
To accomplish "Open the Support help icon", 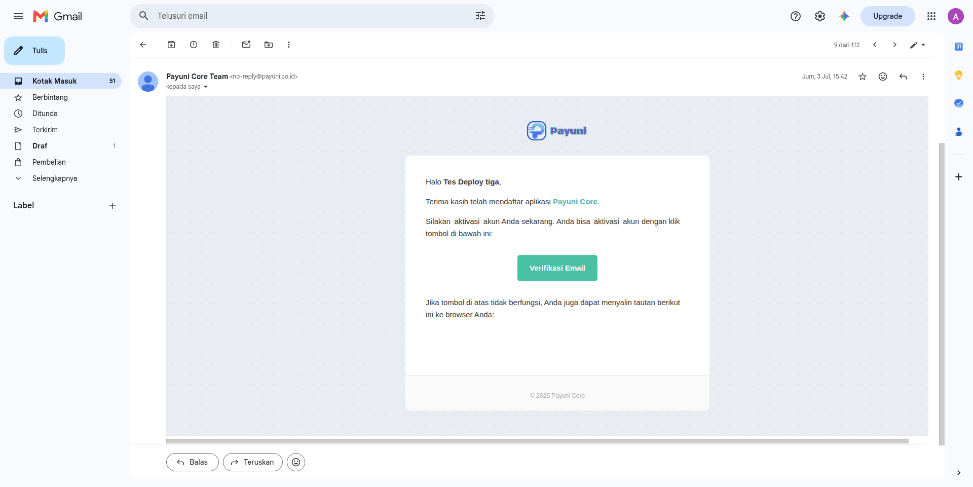I will 796,16.
